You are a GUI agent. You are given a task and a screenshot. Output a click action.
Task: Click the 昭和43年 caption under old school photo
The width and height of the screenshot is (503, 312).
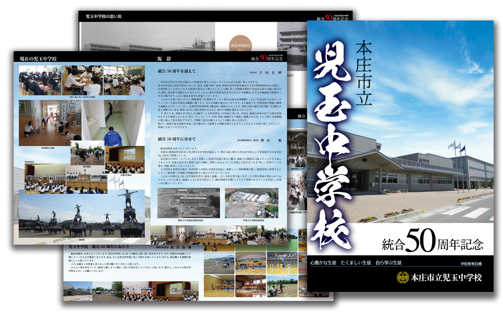(x=190, y=220)
